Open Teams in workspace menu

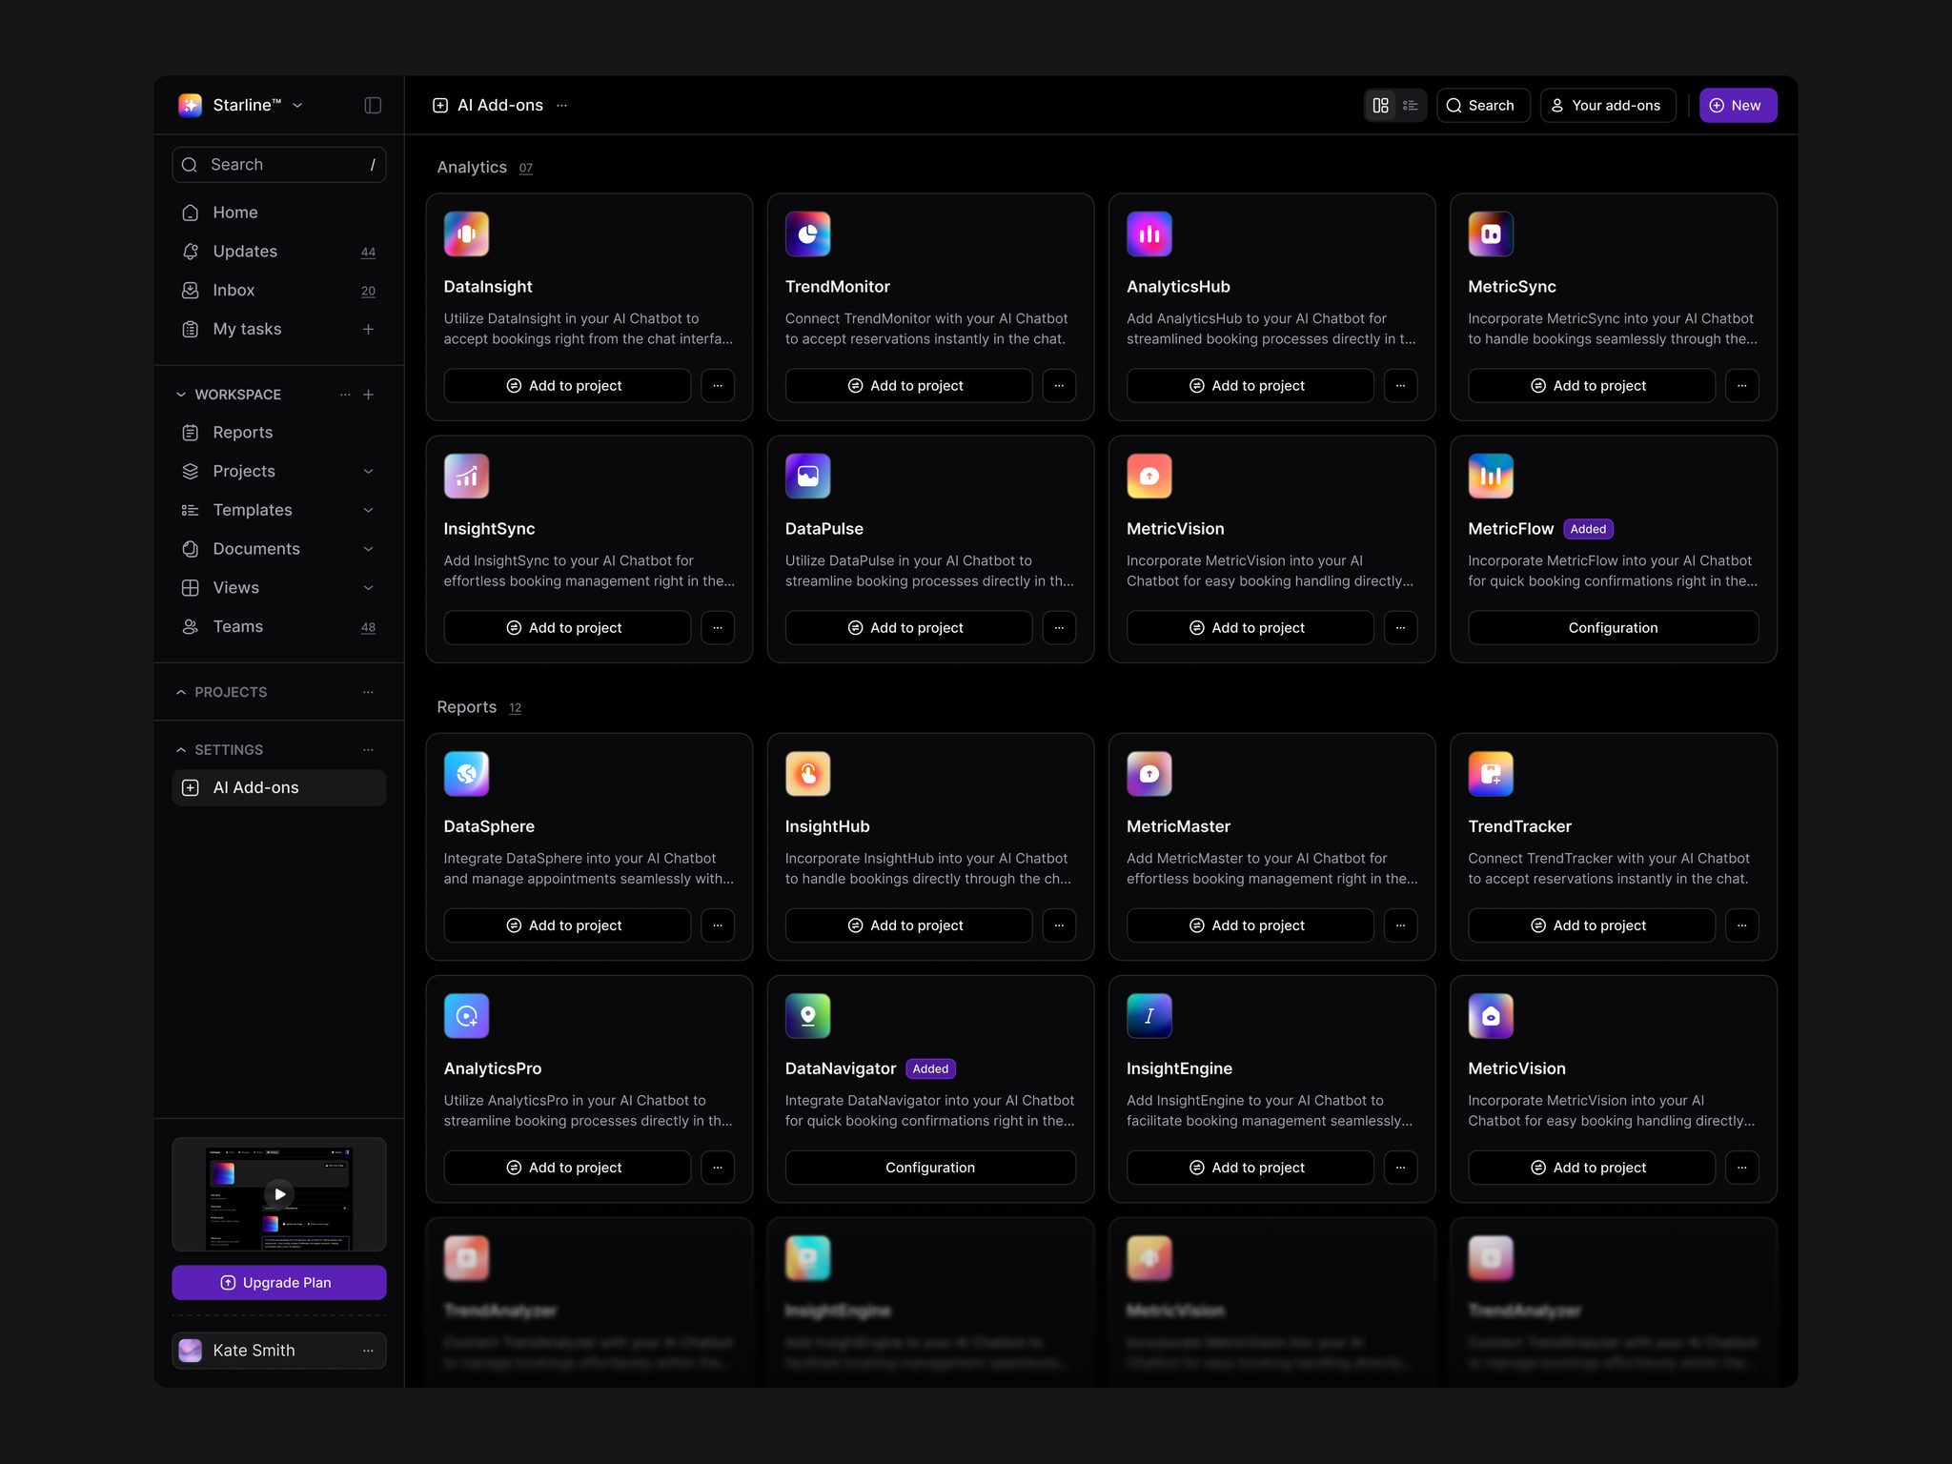coord(278,626)
